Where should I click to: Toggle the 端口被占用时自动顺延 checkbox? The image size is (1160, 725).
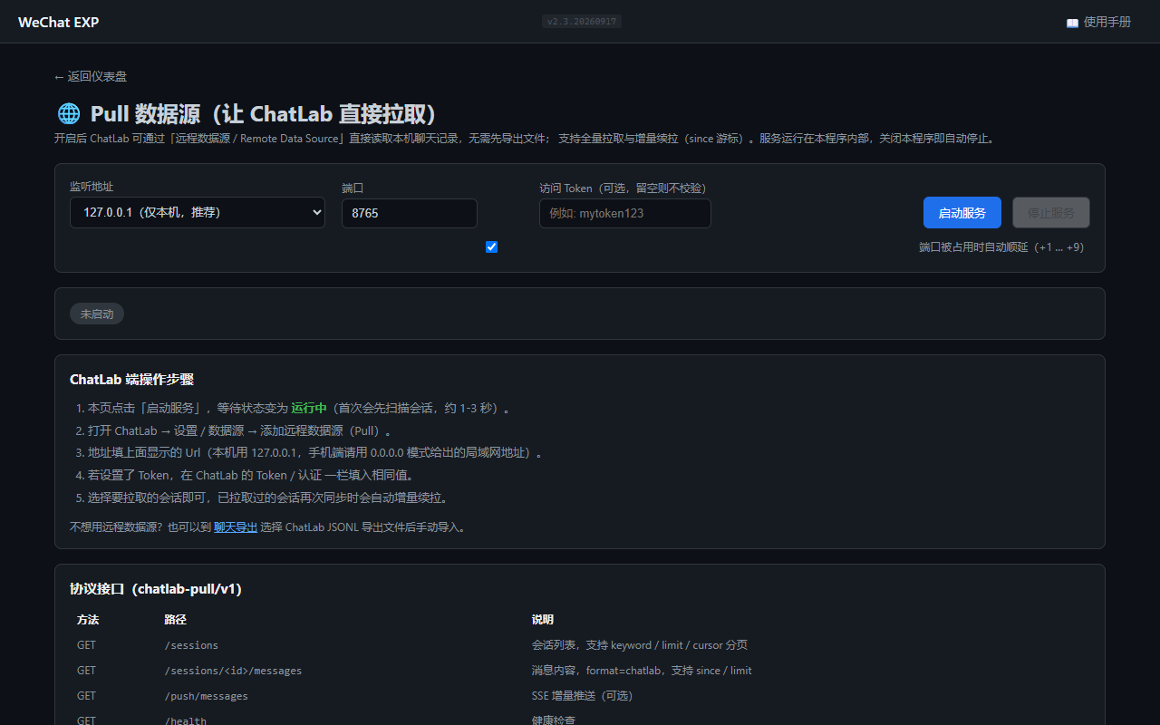[x=491, y=247]
